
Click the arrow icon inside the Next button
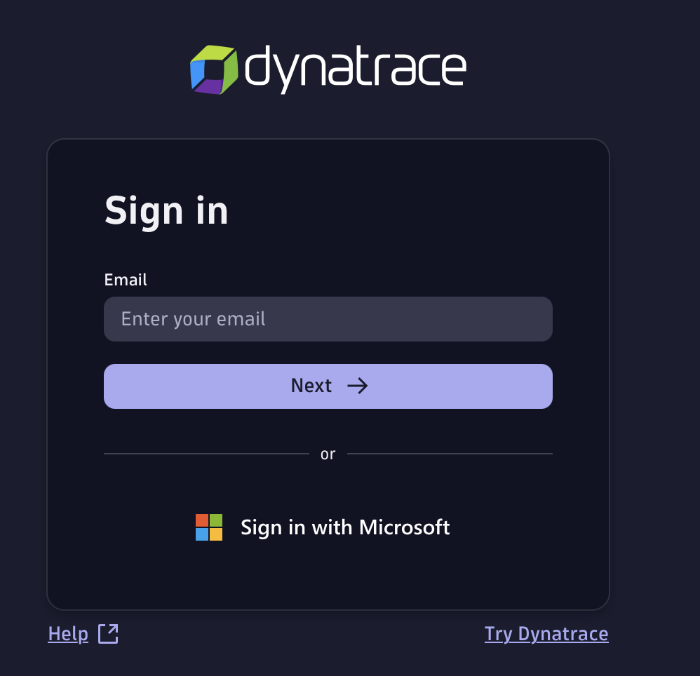coord(358,386)
